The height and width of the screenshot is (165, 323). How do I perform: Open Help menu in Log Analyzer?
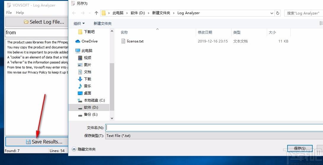pos(20,12)
